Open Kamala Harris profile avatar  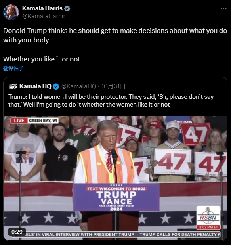11,12
